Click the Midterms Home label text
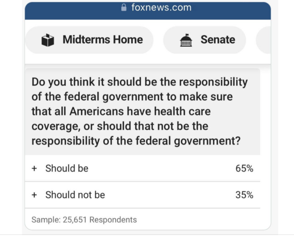 pos(103,39)
